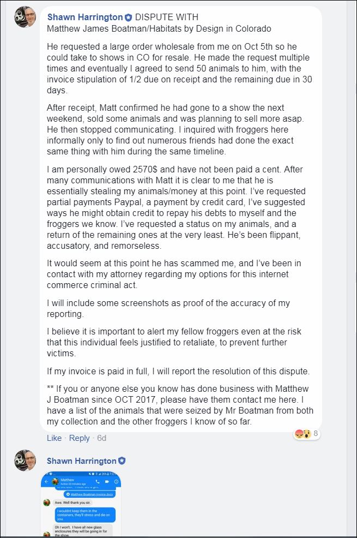357x538 pixels.
Task: Click Matthew's contact avatar in screenshot header
Action: [55, 482]
